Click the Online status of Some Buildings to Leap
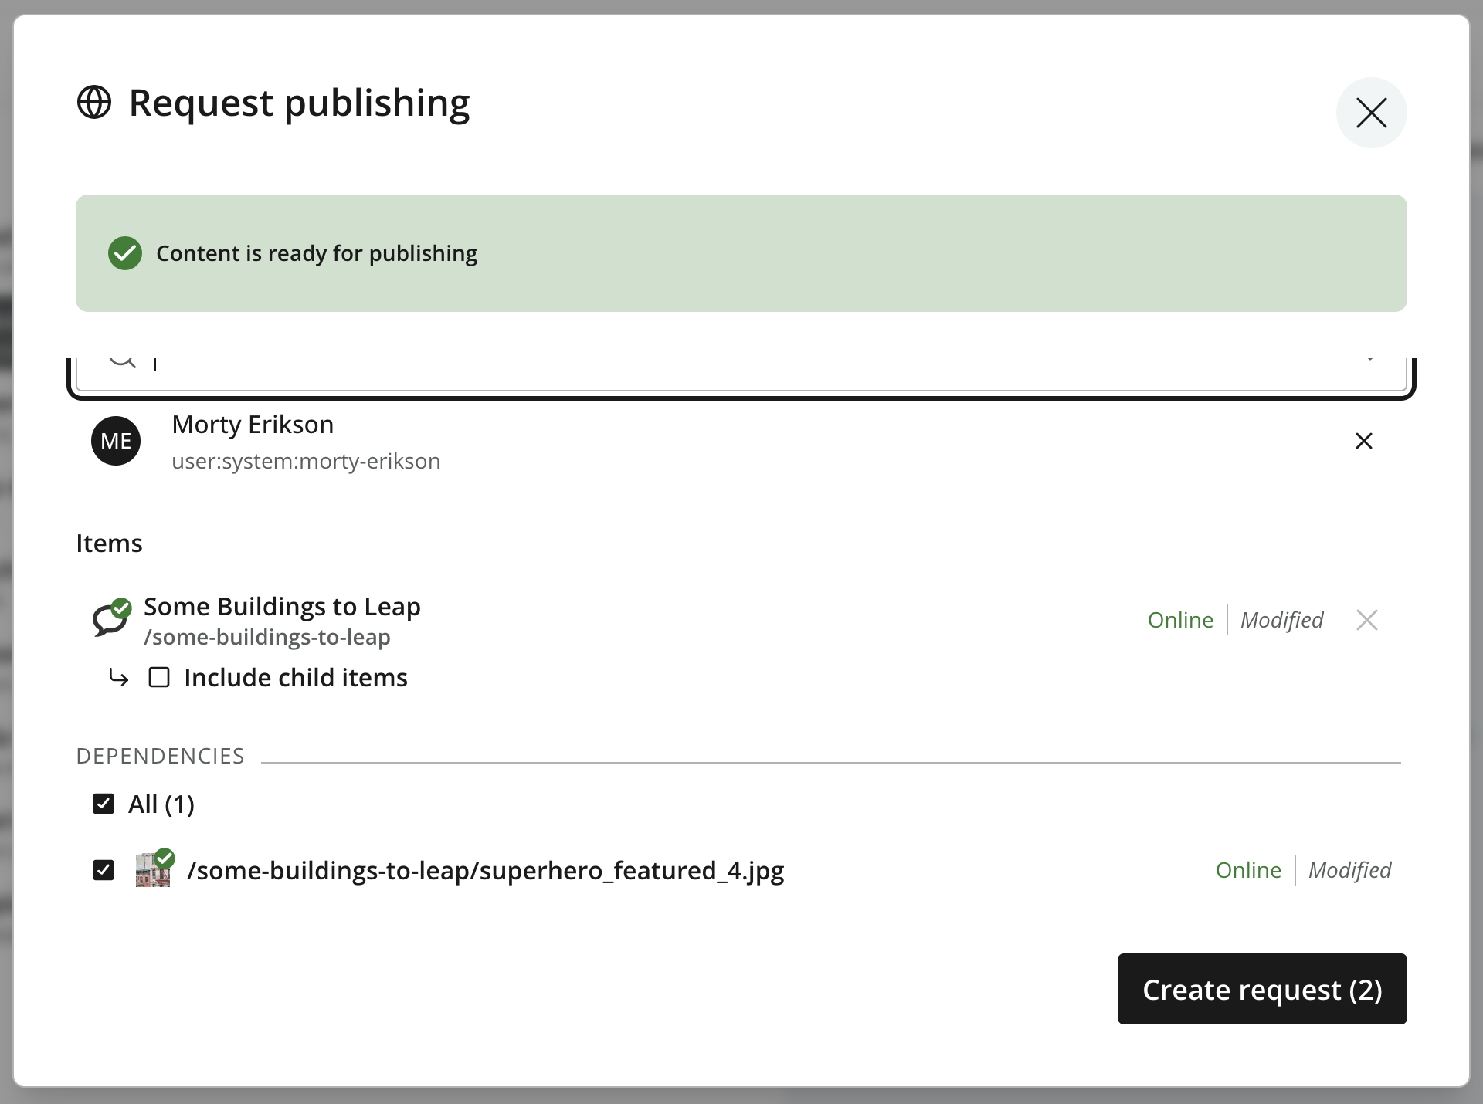Viewport: 1483px width, 1104px height. [x=1180, y=620]
